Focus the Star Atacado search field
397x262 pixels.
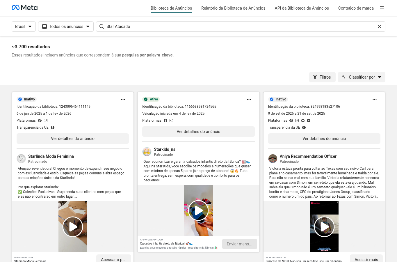tap(241, 26)
